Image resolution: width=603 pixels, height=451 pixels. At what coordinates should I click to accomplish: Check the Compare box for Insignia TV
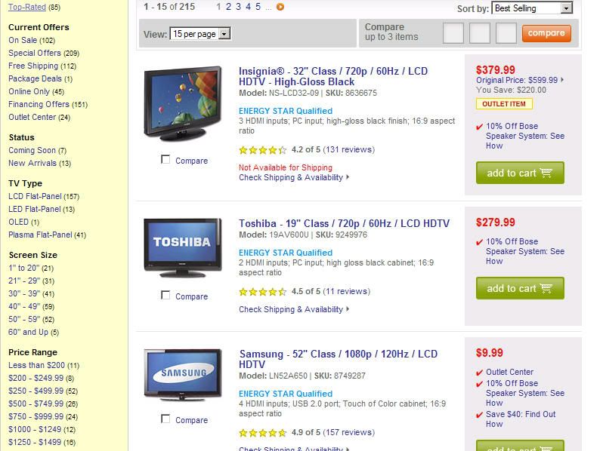[x=165, y=159]
